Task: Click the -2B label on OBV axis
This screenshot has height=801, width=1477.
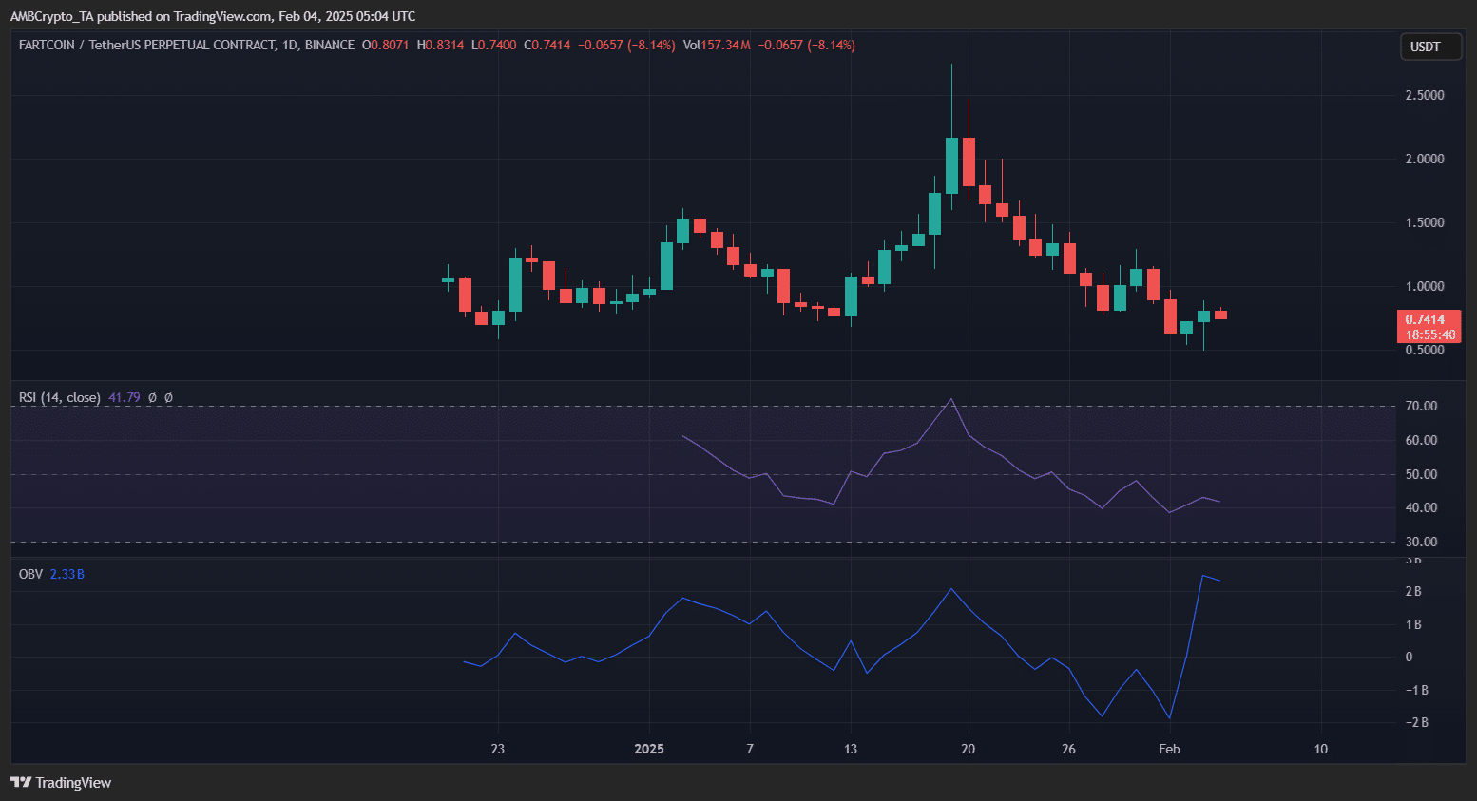Action: 1416,722
